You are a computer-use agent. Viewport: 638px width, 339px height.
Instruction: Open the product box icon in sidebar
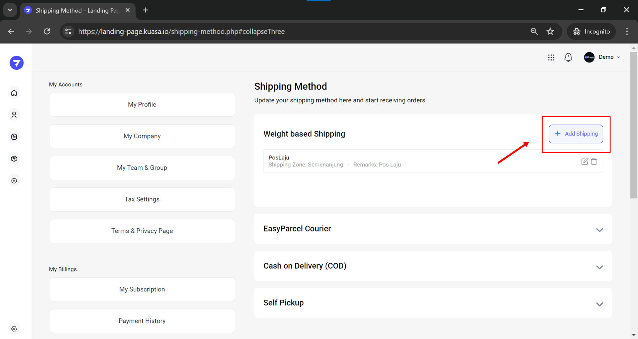(x=14, y=158)
